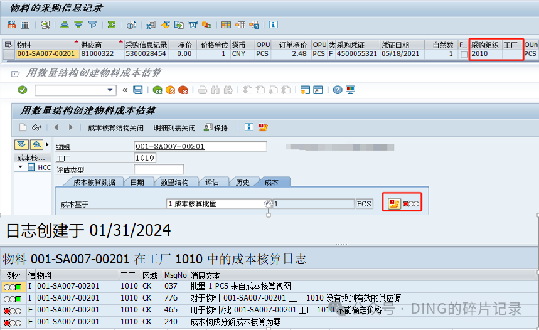Click 明细列表关闭 button
Screen dimensions: 539x330
click(174, 128)
